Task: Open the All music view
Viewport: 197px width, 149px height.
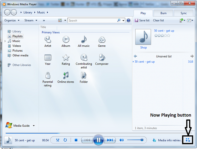Action: coord(84,41)
